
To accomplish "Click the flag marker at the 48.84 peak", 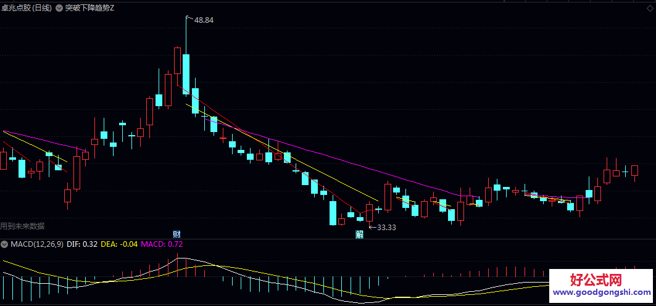I will (x=189, y=19).
